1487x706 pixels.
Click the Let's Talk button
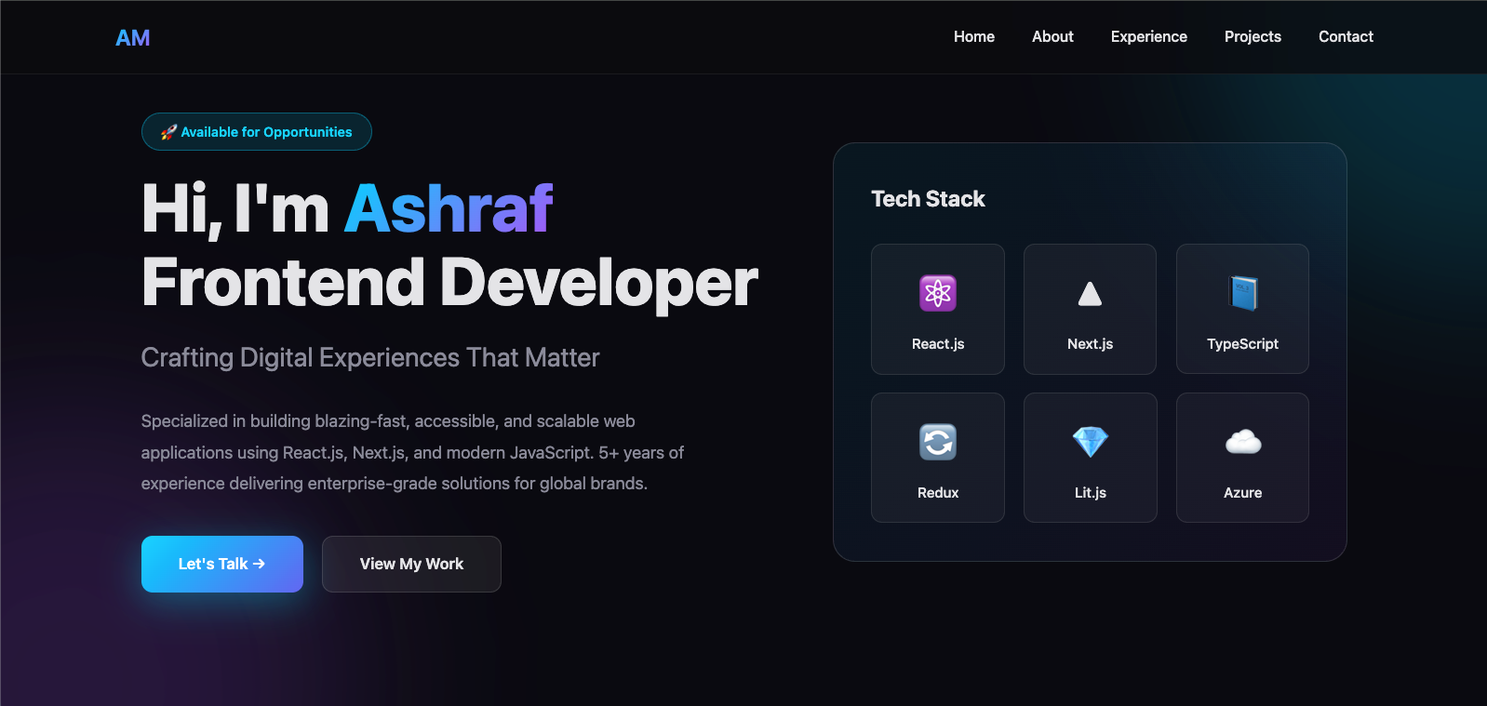222,564
